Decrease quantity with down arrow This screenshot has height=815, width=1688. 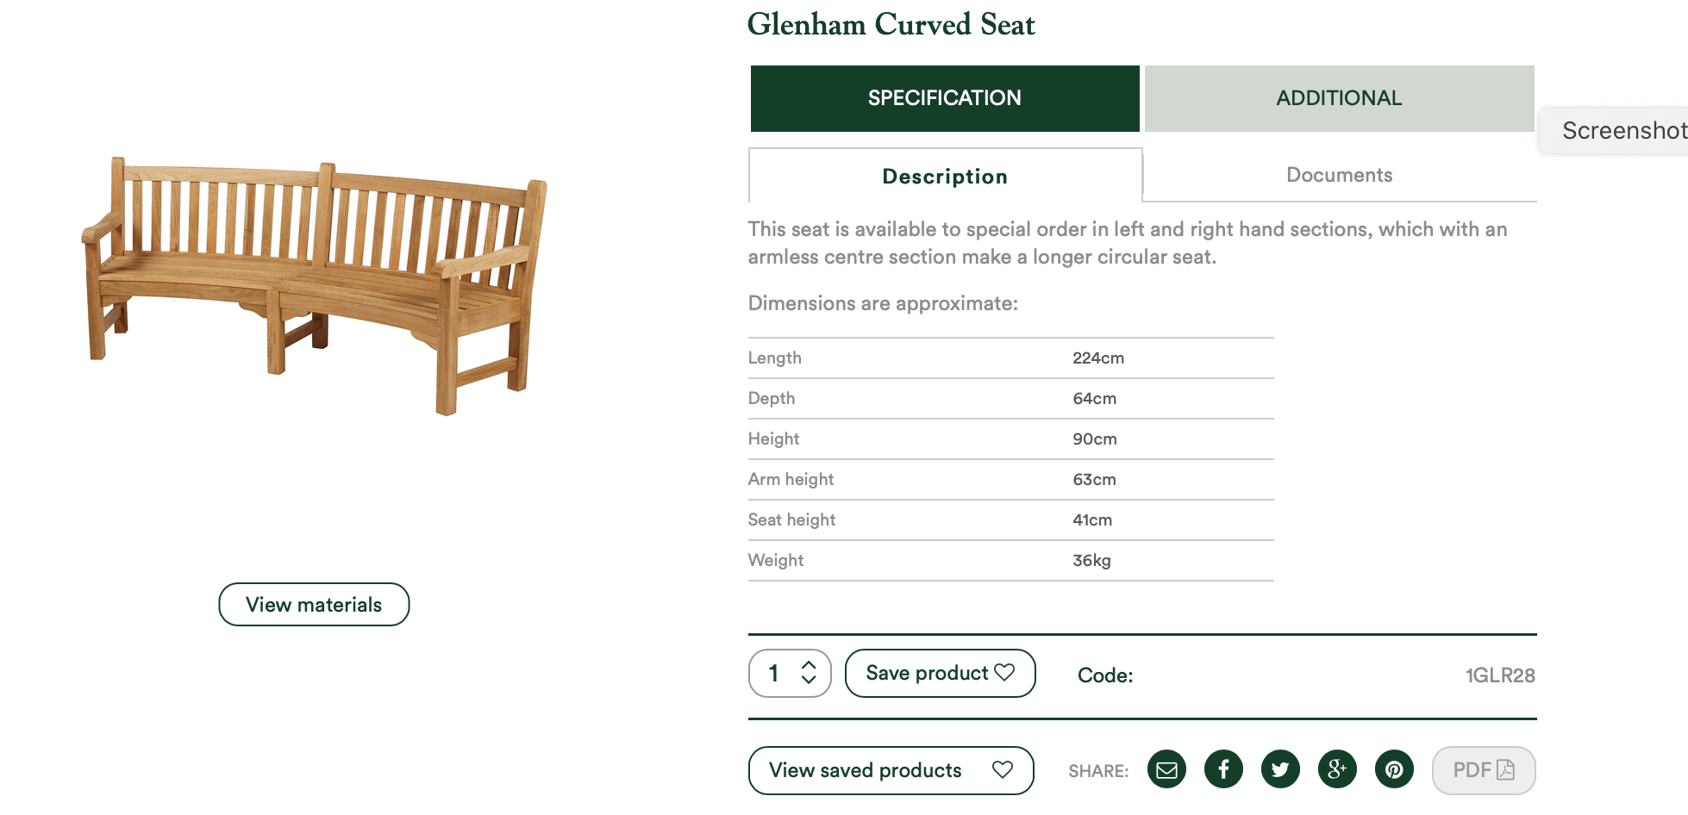[809, 680]
